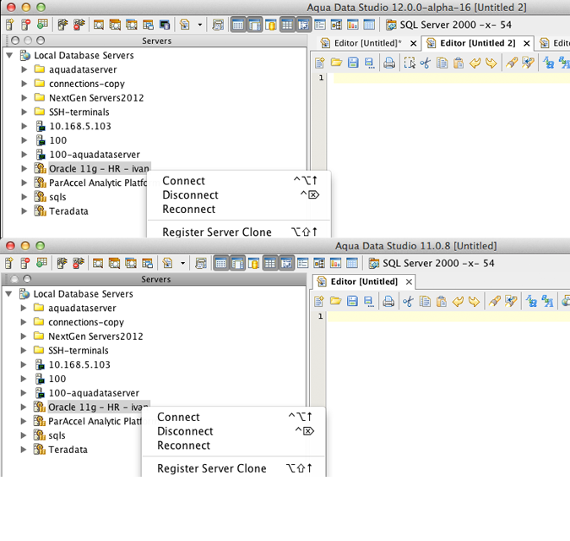Click SQL Server 2000 -x- 54 label in 12.0.0 toolbar
Image resolution: width=570 pixels, height=541 pixels.
tap(455, 25)
